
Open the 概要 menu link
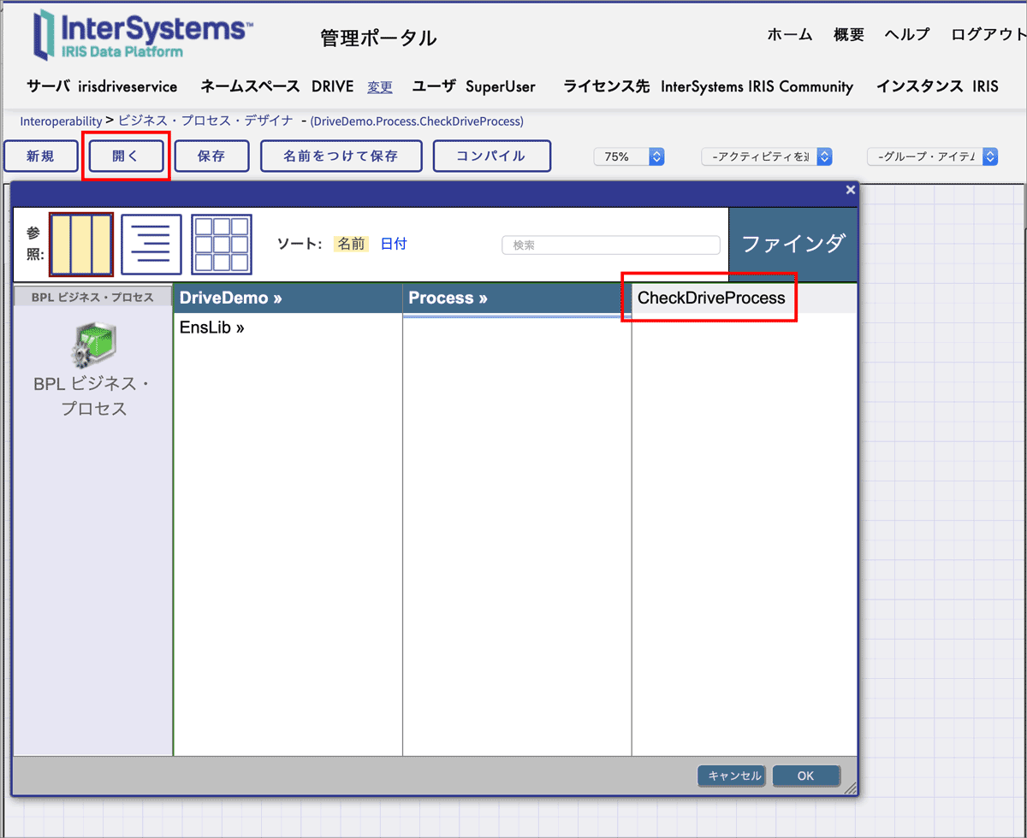click(x=849, y=34)
